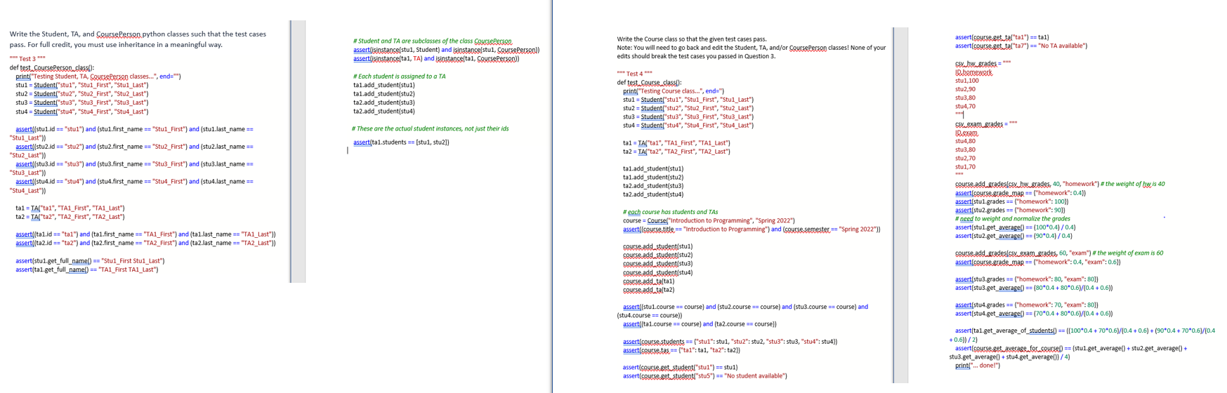This screenshot has height=393, width=1227.
Task: Click CSV row 'stu2,70'
Action: pos(966,159)
